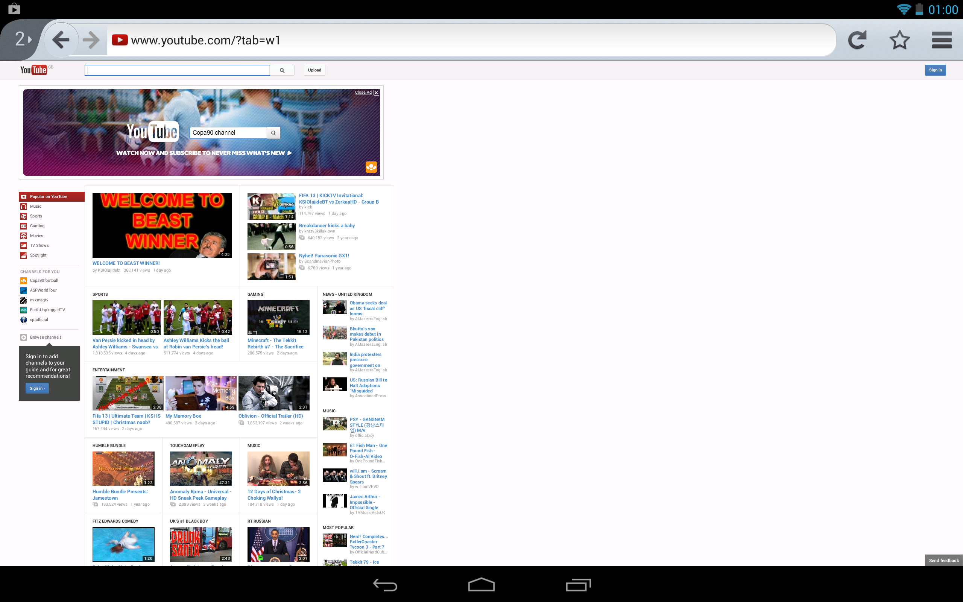Screen dimensions: 963x602
Task: Open will.i.am Scream & Shout link
Action: pos(368,476)
